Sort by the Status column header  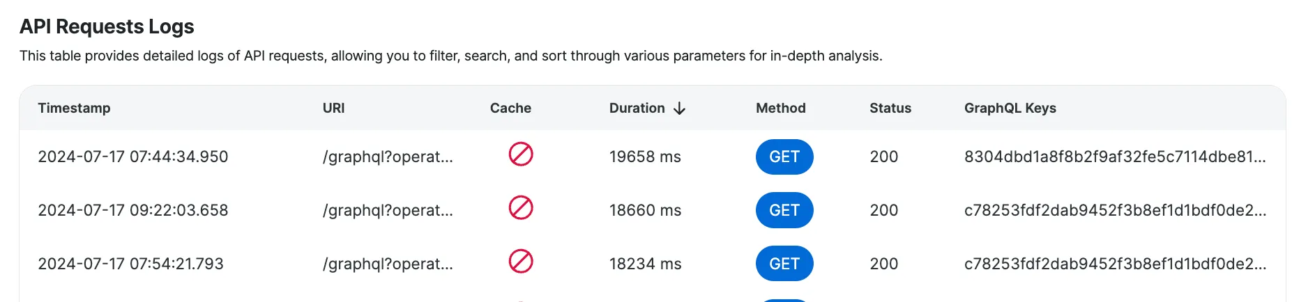coord(890,109)
